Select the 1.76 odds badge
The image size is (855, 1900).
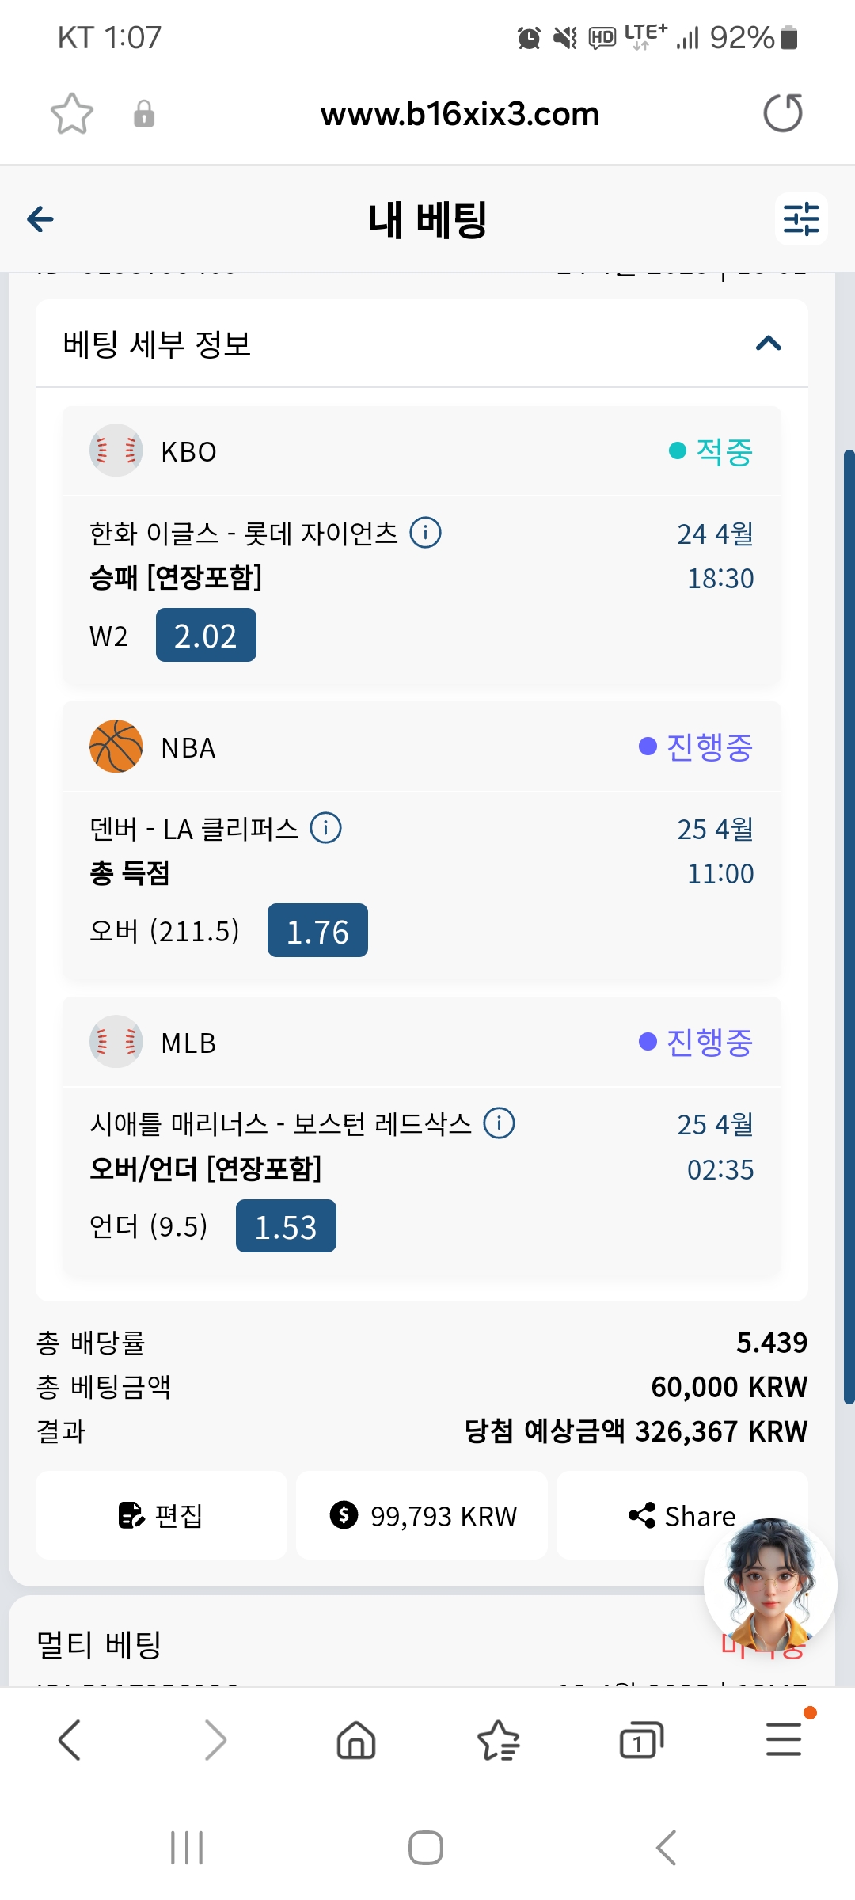tap(317, 931)
